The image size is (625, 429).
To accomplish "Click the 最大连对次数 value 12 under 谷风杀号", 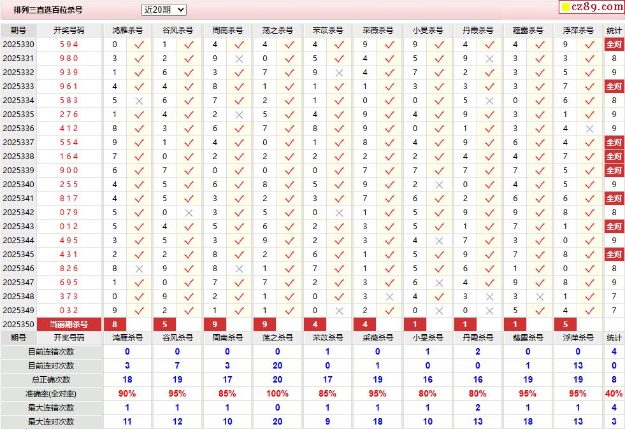I will tap(177, 422).
